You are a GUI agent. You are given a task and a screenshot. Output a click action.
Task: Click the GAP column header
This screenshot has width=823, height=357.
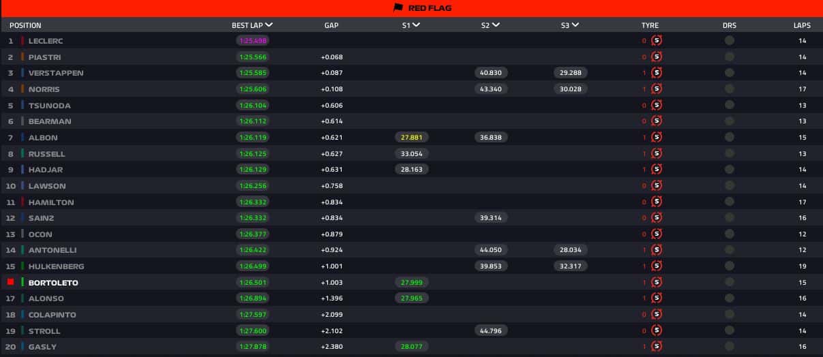331,25
